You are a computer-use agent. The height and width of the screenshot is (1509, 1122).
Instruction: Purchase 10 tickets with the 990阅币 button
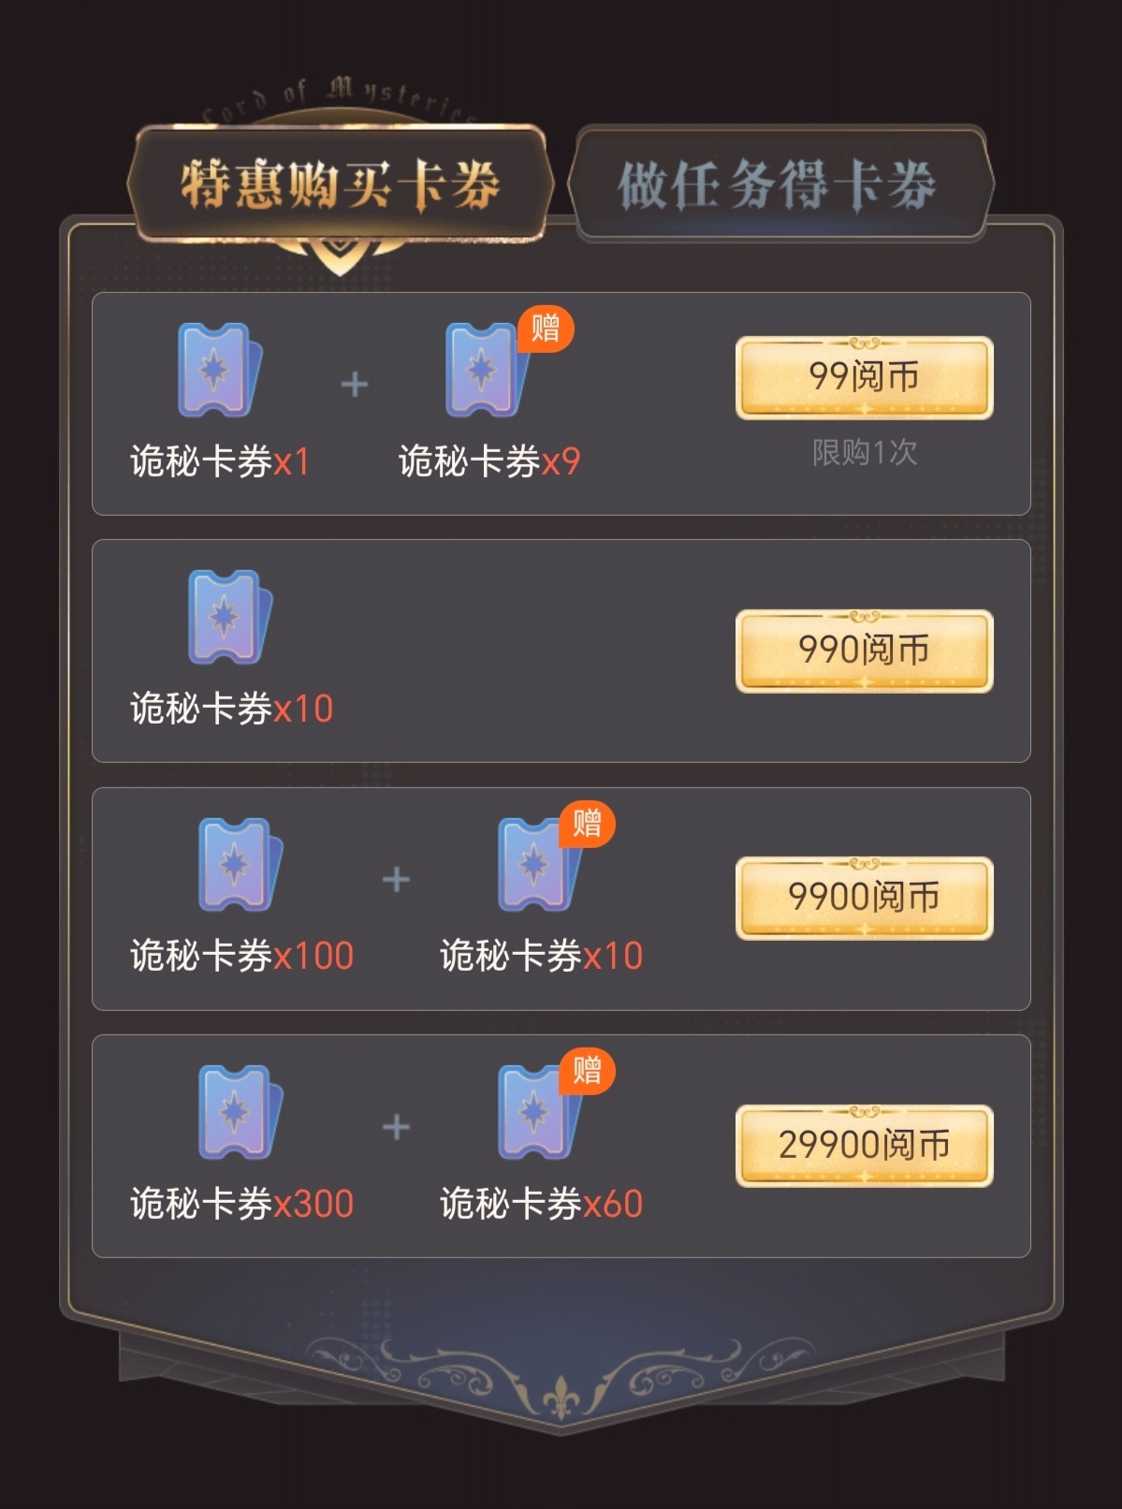click(864, 651)
